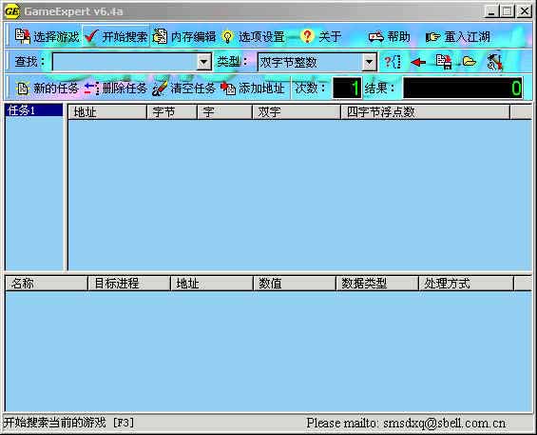Click the red left arrow icon
Image resolution: width=537 pixels, height=435 pixels.
click(418, 62)
